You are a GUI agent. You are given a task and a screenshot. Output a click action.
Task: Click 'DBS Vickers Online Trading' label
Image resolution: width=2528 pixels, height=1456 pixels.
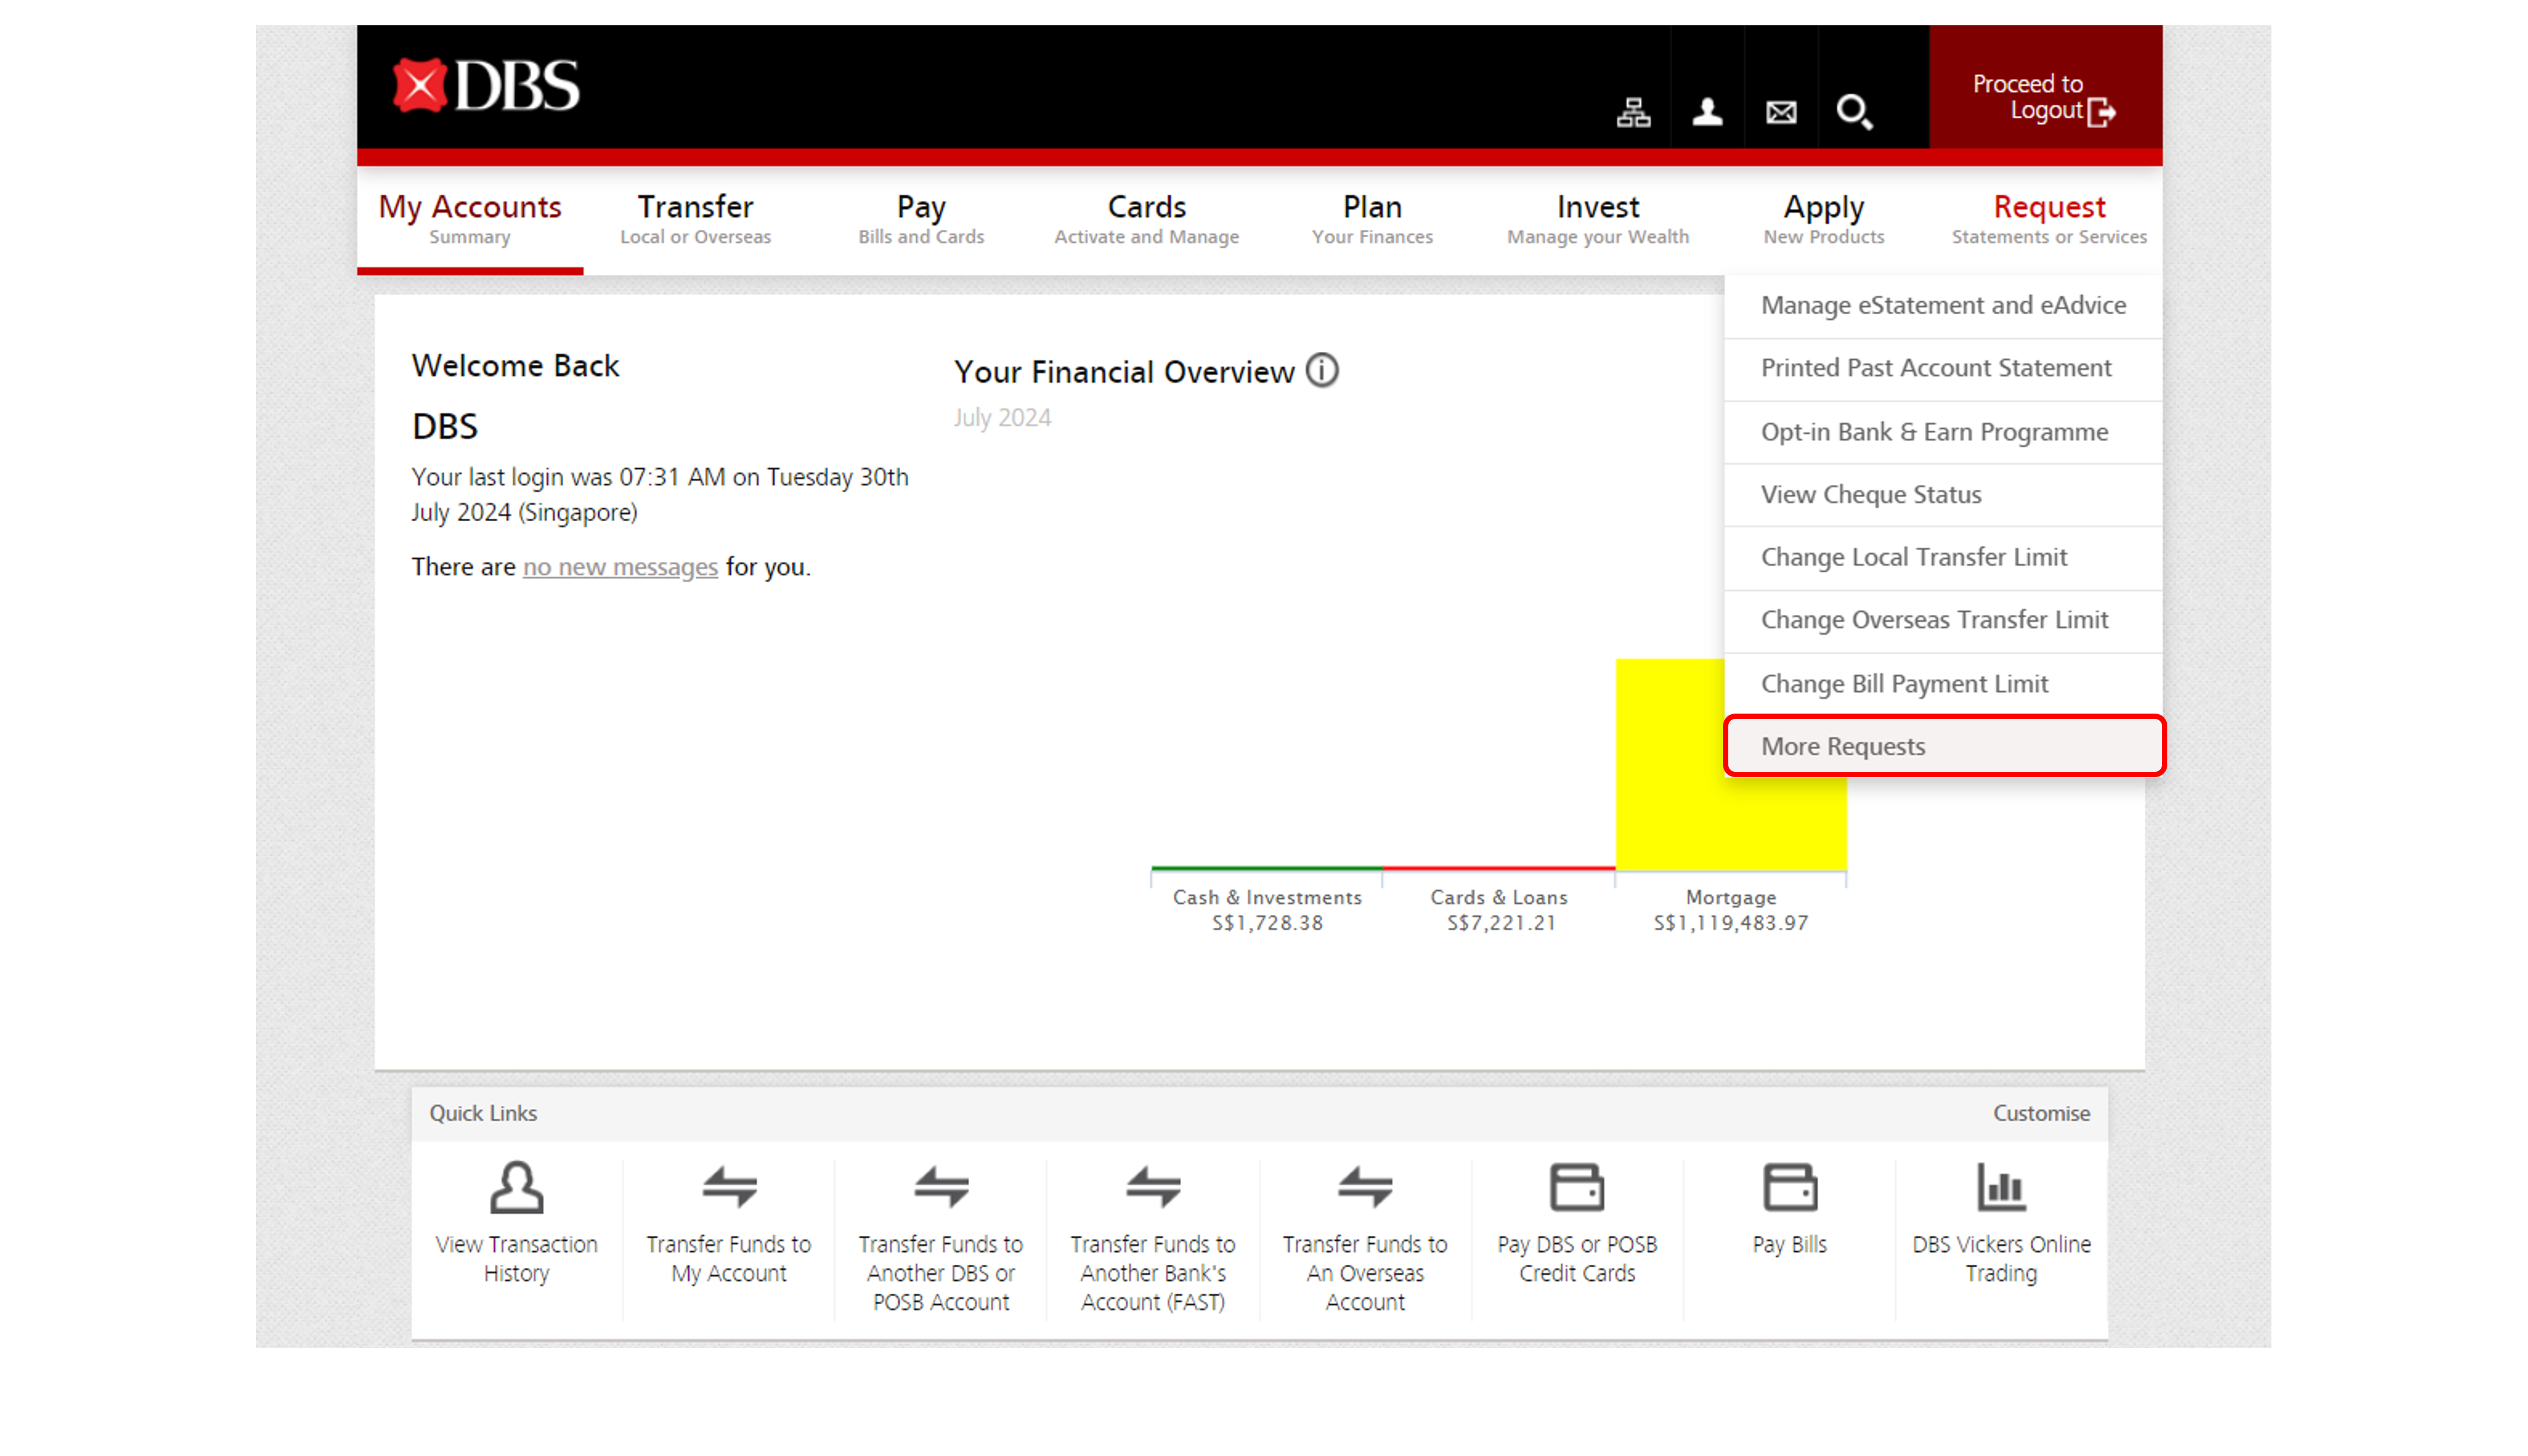pos(2001,1258)
